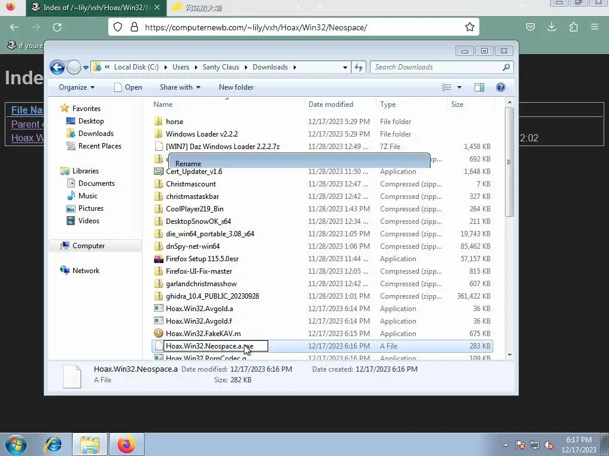Select the Hoax.Win32.Avgold.f application icon
This screenshot has width=609, height=456.
[x=158, y=321]
